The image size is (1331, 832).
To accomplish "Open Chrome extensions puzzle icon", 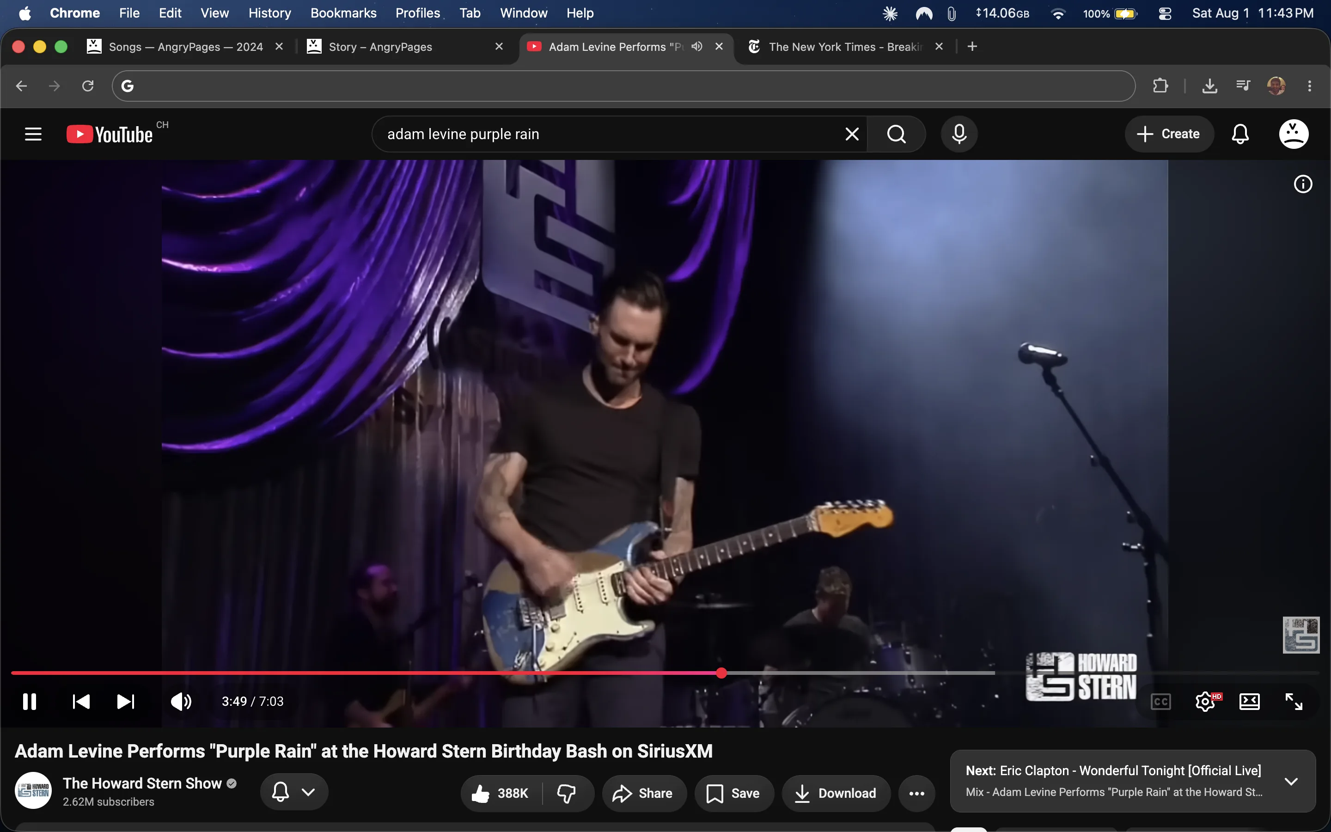I will (1160, 86).
